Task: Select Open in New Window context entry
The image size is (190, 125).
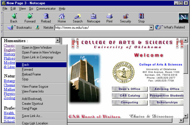Action: coord(37,48)
